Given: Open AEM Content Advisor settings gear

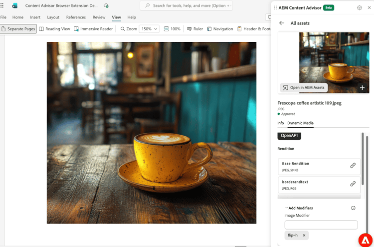Looking at the screenshot, I should click(x=359, y=7).
